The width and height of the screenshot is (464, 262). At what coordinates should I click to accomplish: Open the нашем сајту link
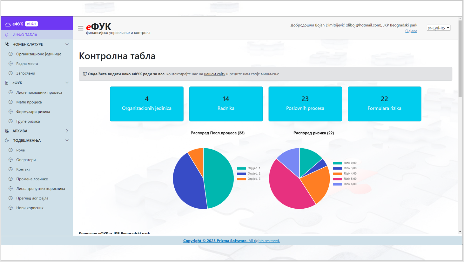pos(214,74)
